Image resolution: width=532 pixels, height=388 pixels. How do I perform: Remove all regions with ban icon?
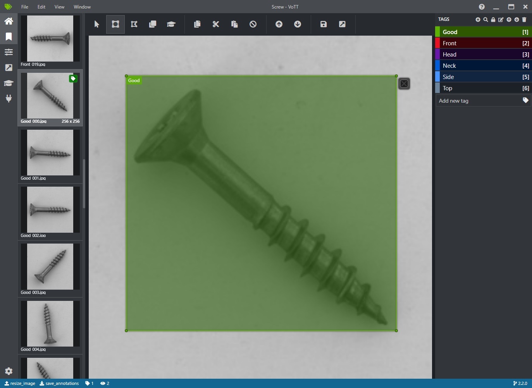coord(253,24)
